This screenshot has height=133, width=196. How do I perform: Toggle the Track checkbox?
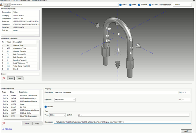pos(120,5)
